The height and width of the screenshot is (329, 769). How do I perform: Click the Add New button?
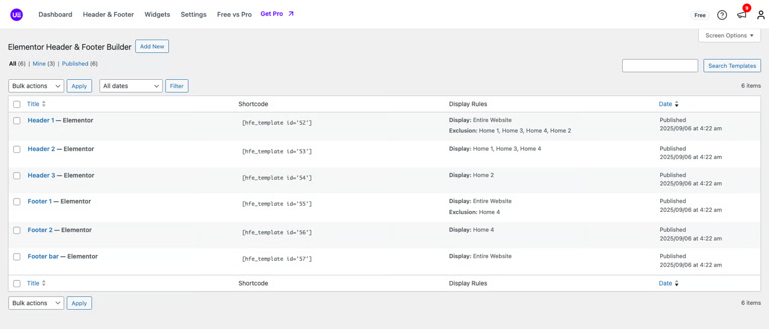(152, 46)
